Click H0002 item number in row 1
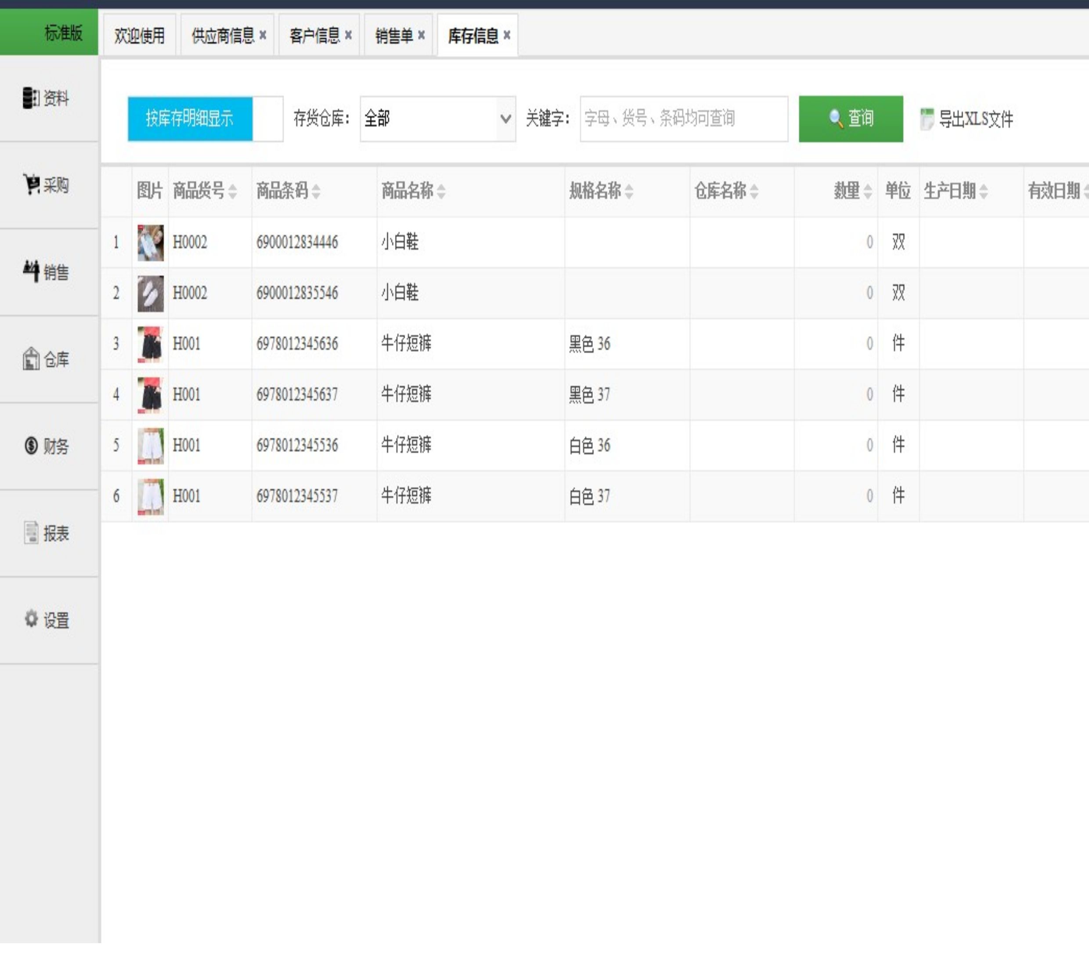Screen dimensions: 1089x966 click(x=190, y=242)
